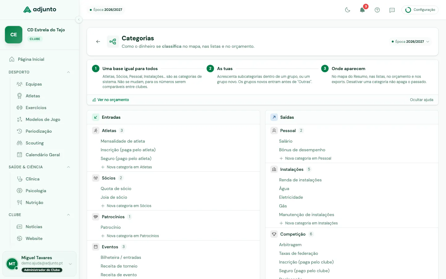446x279 pixels.
Task: Select Salário category
Action: pos(286,141)
